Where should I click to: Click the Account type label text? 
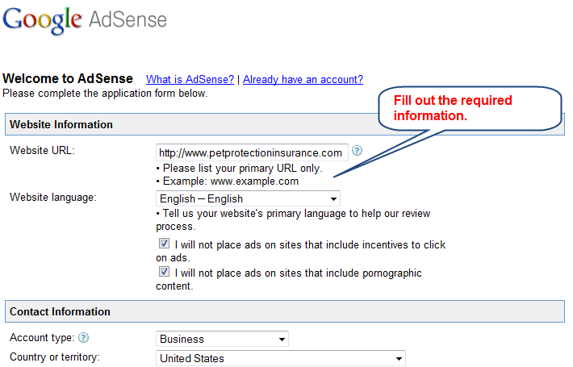click(x=42, y=338)
